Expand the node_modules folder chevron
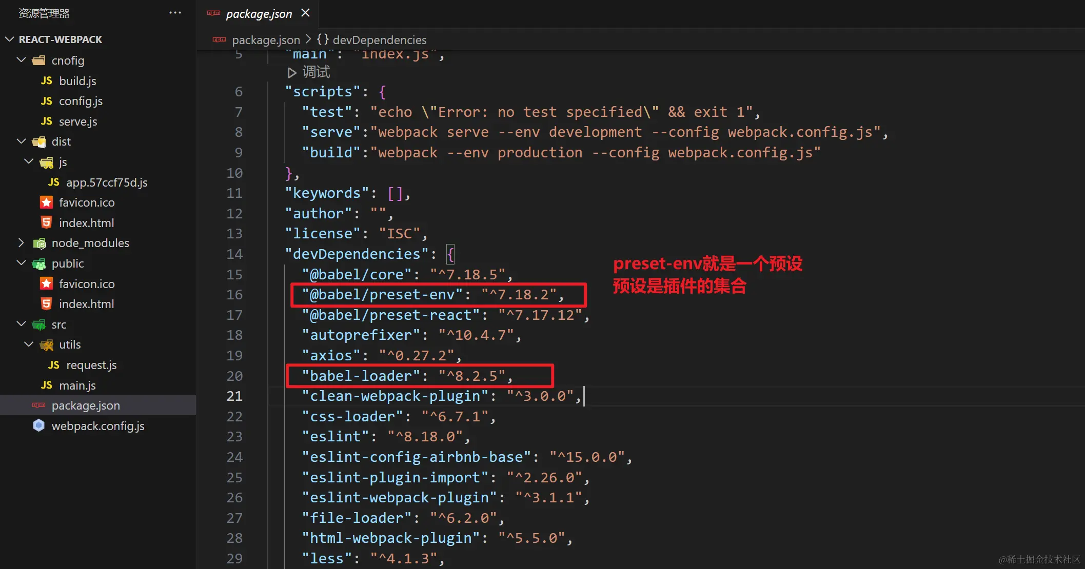Screen dimensions: 1085x569 tap(21, 243)
